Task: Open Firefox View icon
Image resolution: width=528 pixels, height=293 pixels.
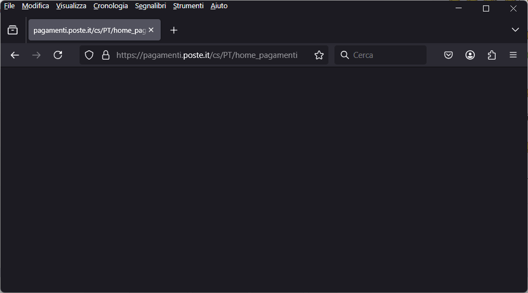Action: 13,30
